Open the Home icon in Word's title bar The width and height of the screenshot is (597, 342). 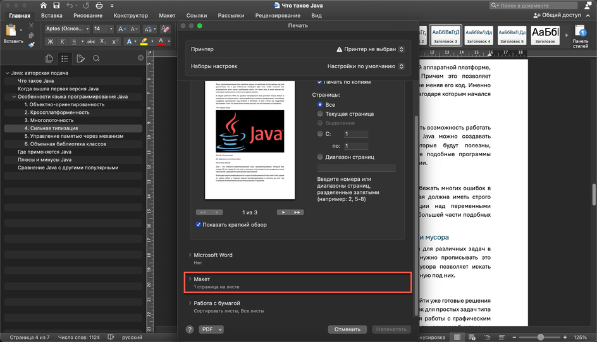pos(44,5)
